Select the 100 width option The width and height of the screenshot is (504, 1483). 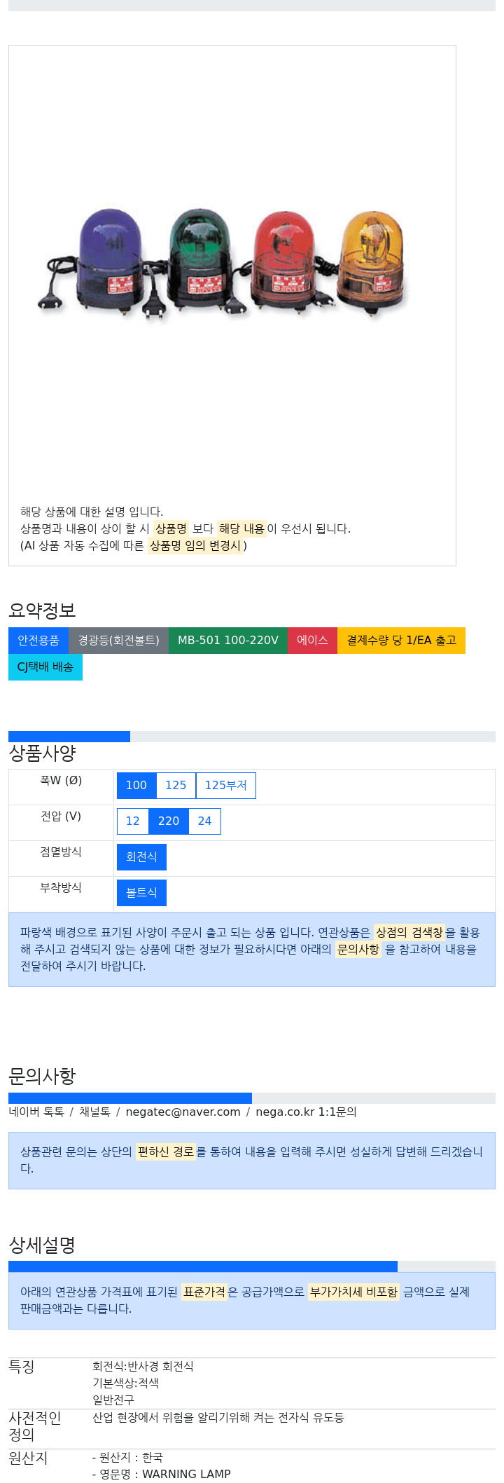point(136,786)
